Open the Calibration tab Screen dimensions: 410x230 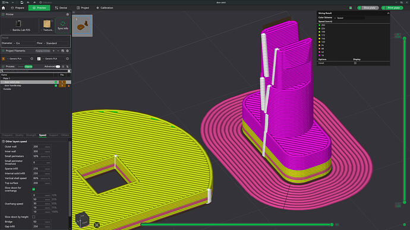[x=105, y=8]
